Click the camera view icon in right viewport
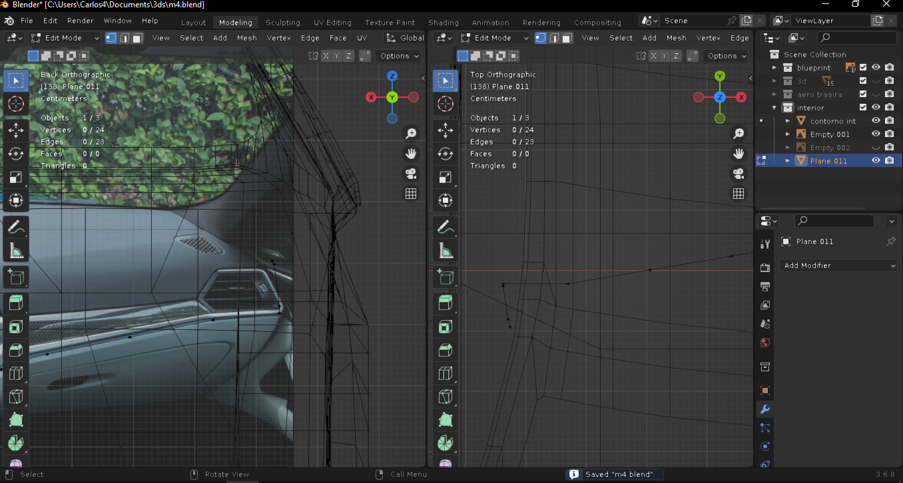This screenshot has width=903, height=483. click(739, 174)
